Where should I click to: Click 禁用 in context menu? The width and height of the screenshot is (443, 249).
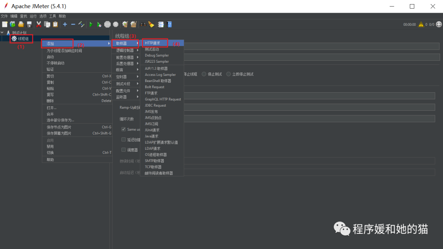coord(77,146)
